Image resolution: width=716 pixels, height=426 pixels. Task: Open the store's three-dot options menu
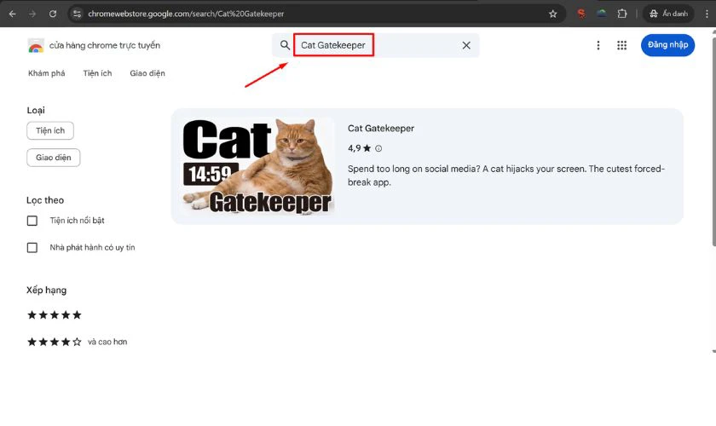coord(598,45)
